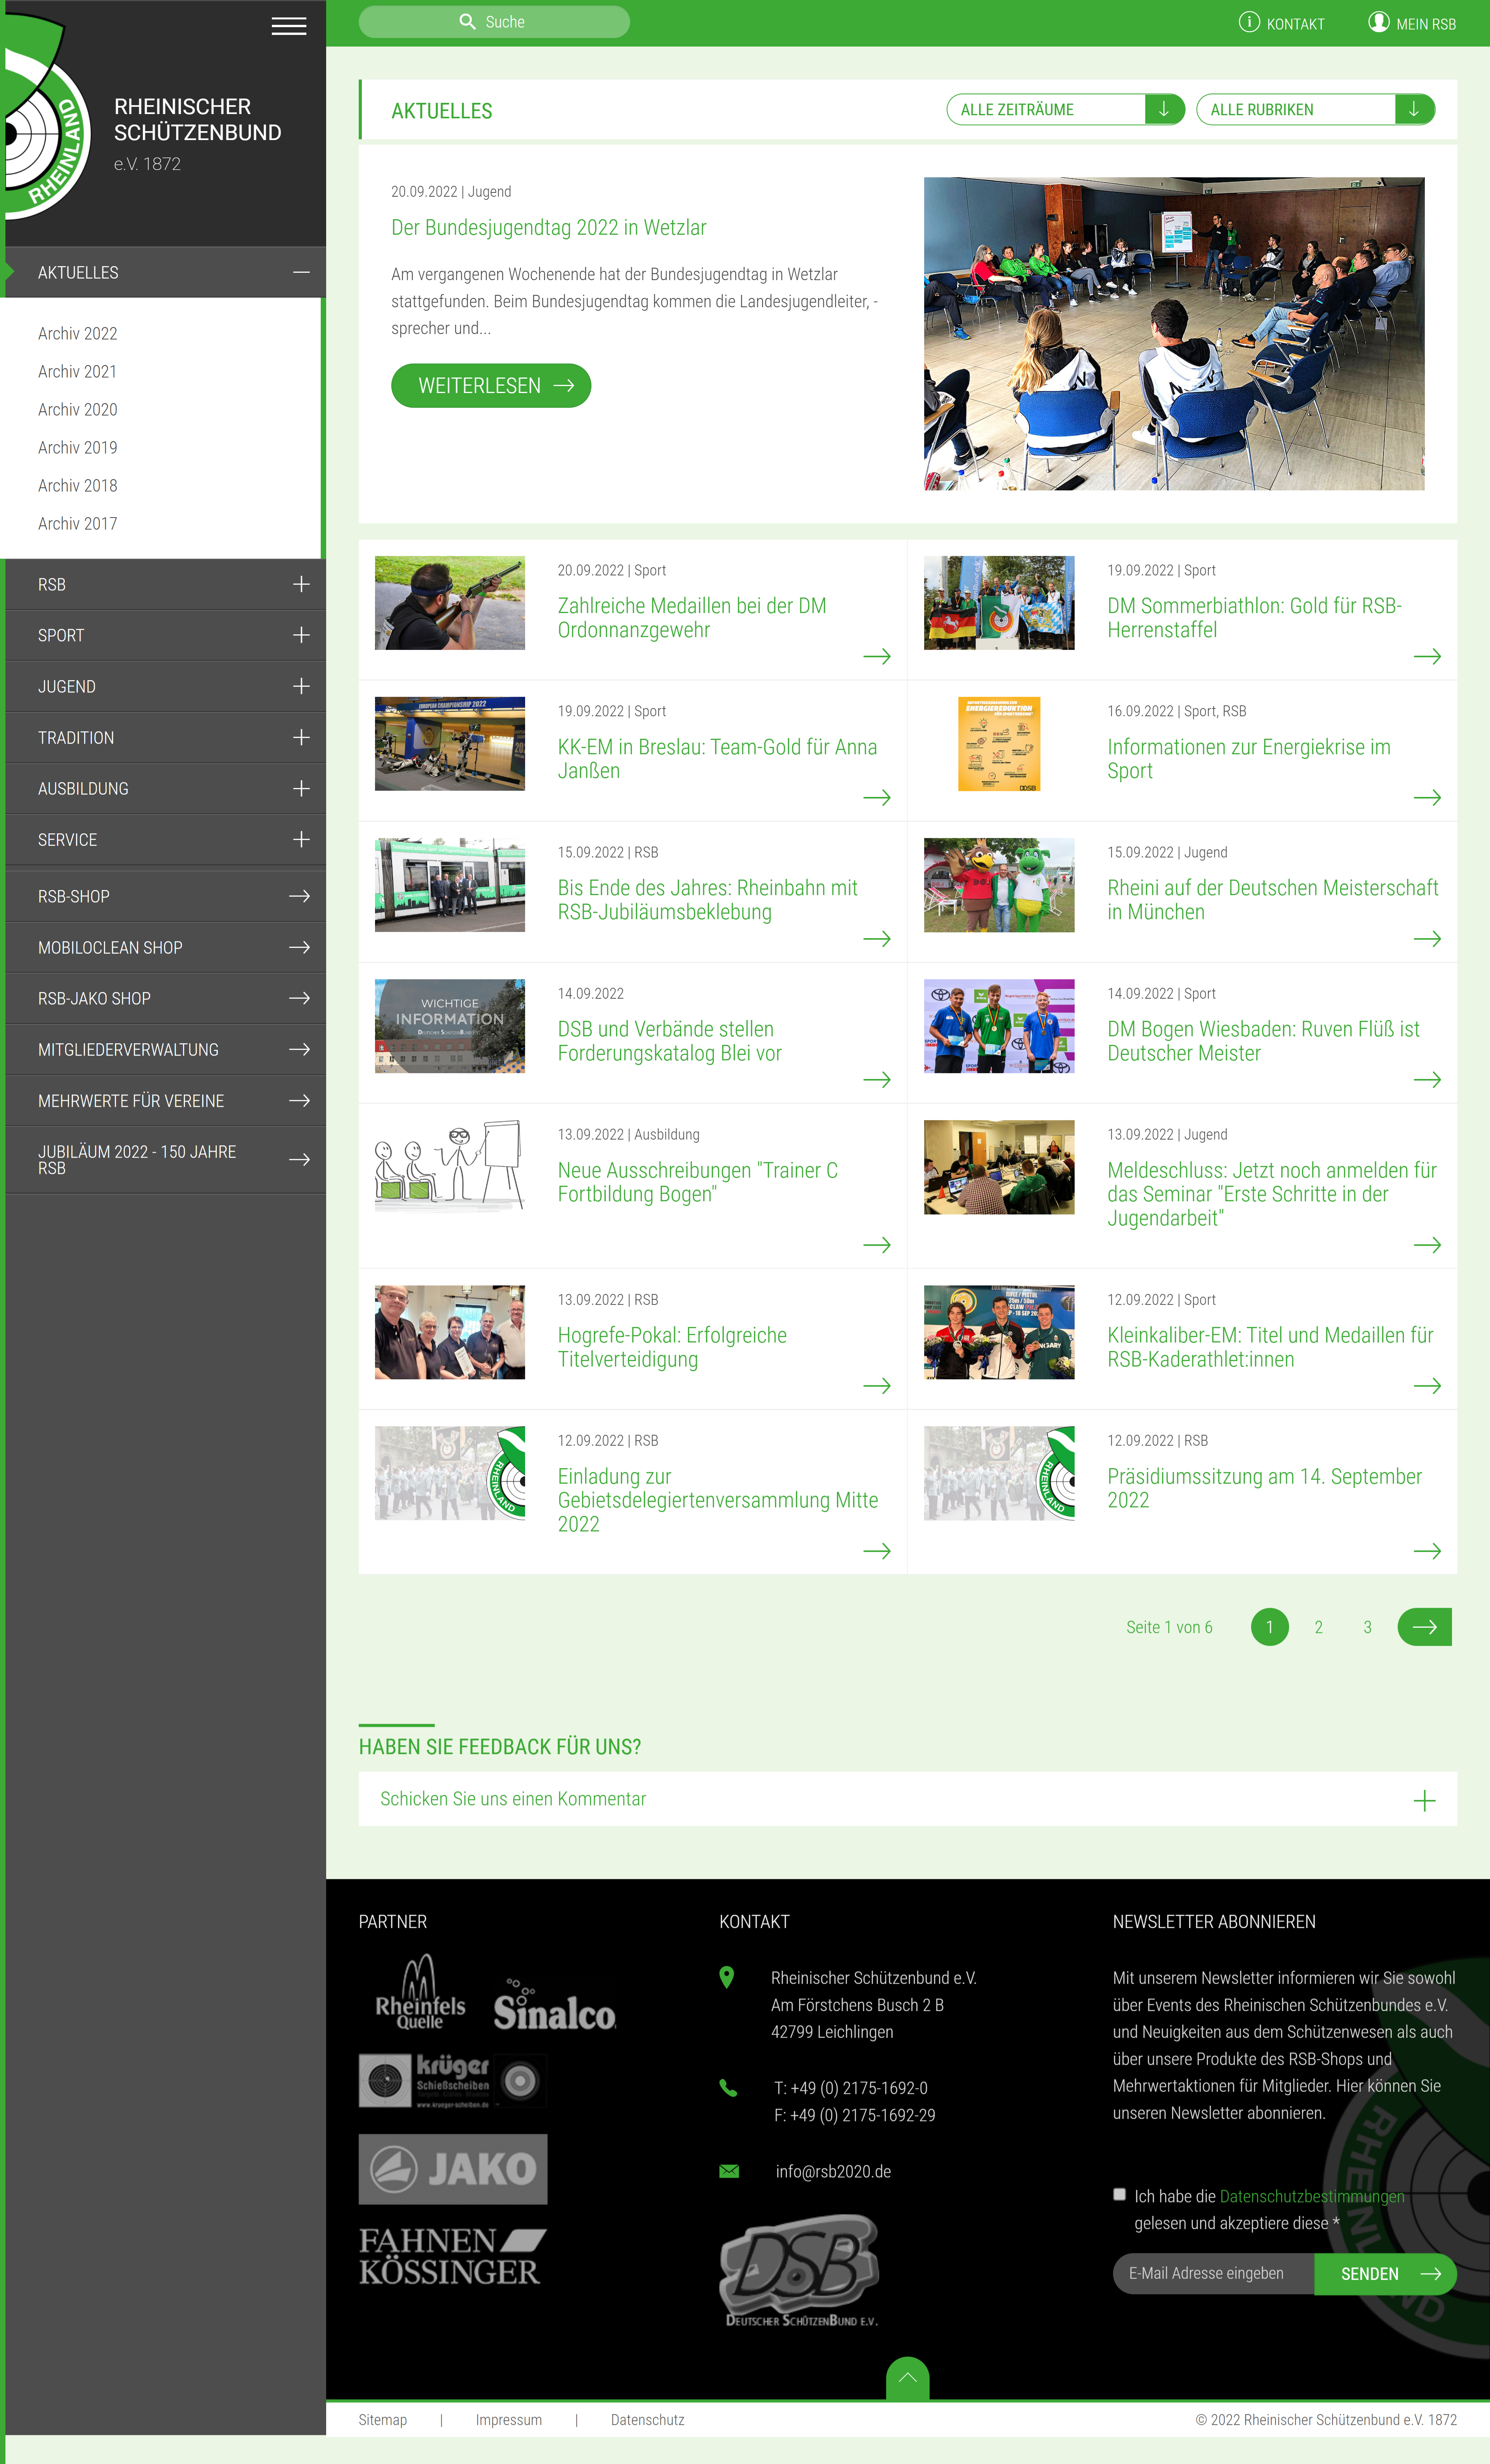This screenshot has width=1490, height=2464.
Task: Open the Sitemap footer link
Action: (x=383, y=2420)
